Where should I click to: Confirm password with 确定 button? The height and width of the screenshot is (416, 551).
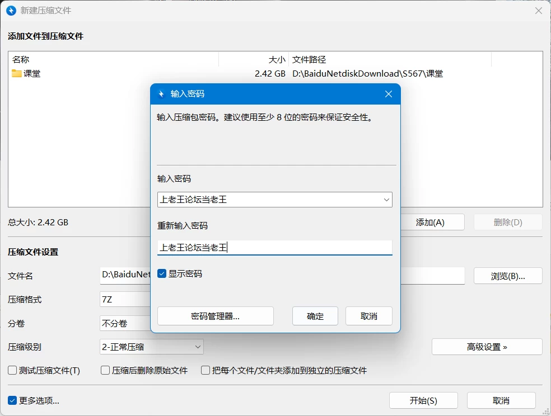coord(315,316)
